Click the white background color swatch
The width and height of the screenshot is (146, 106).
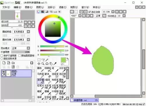[67, 63]
